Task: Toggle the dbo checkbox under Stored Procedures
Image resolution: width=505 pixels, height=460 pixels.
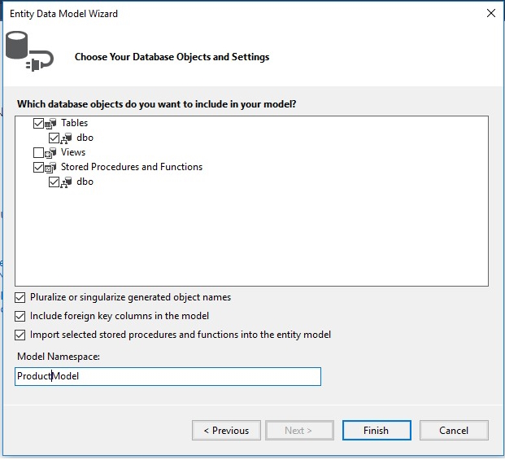Action: pos(54,182)
